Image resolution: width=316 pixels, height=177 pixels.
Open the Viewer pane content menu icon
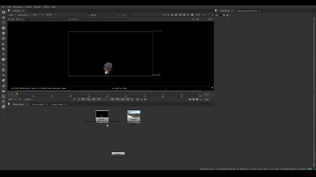point(9,11)
